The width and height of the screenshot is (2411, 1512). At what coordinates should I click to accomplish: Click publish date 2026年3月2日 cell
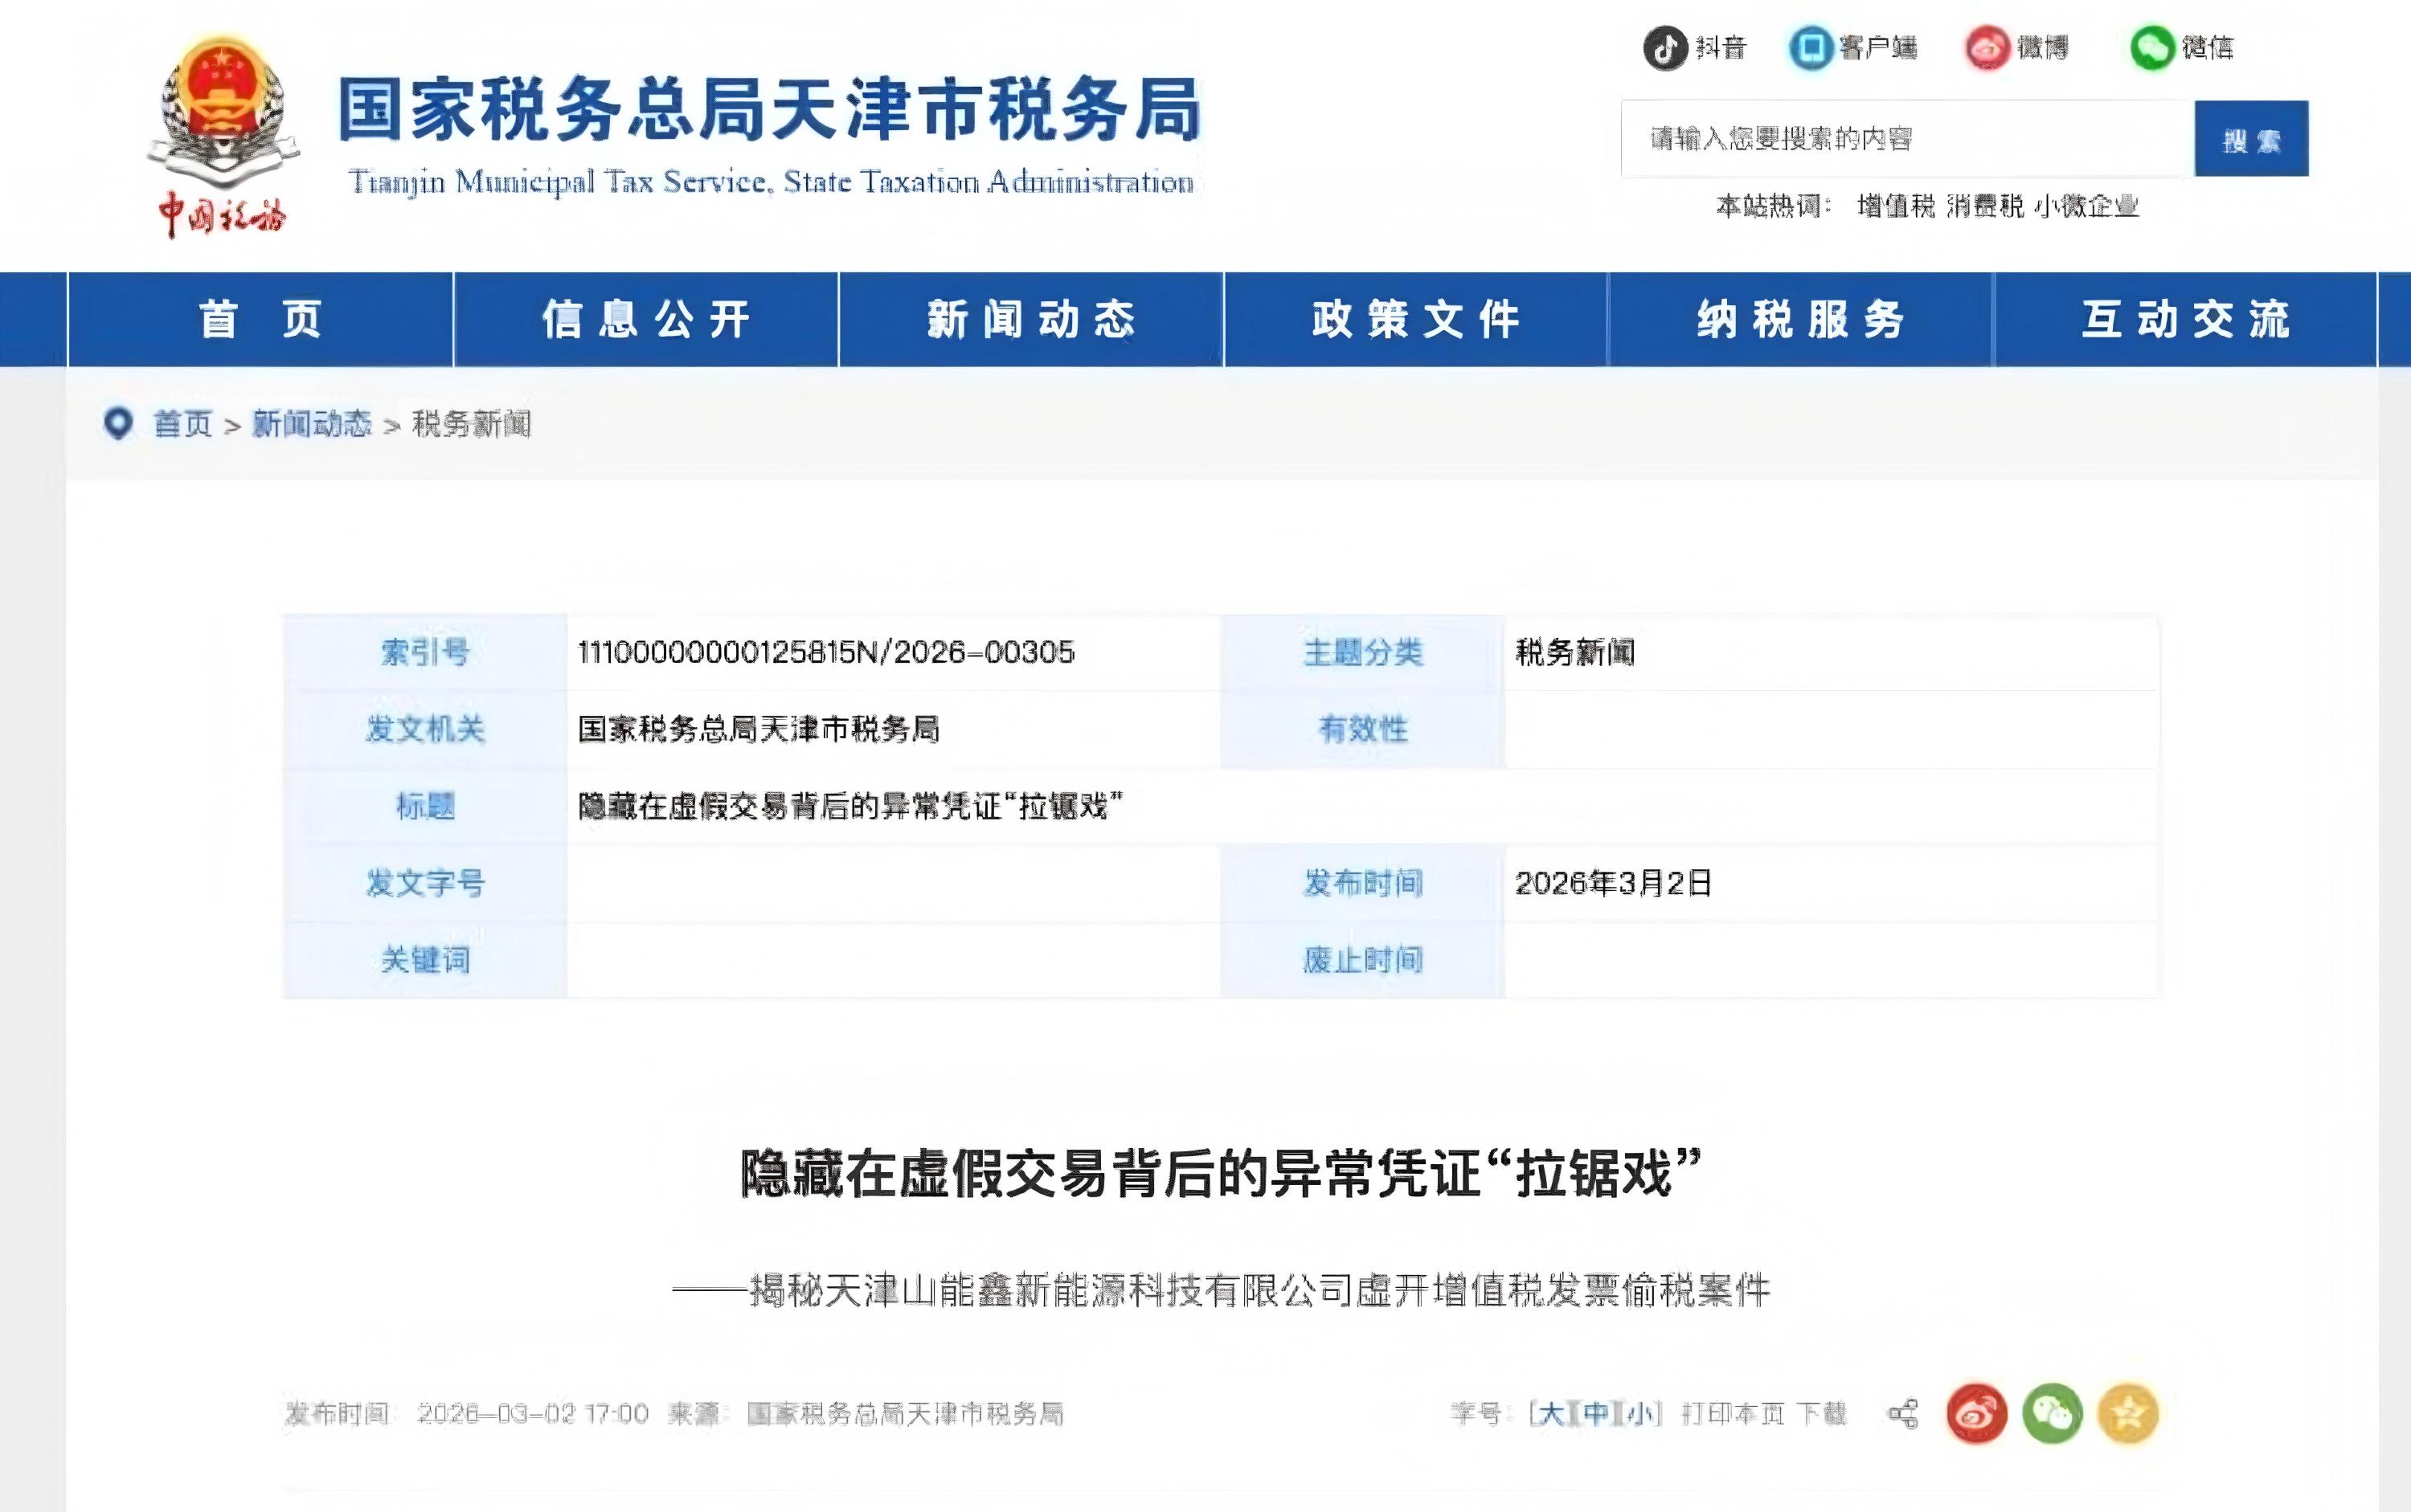click(x=1614, y=883)
